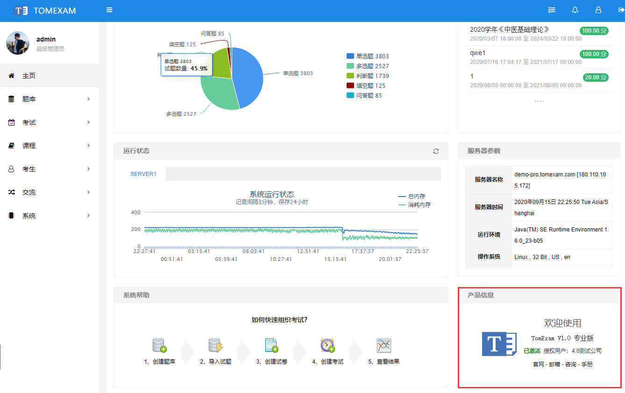Expand the 题库 sidebar menu
The width and height of the screenshot is (625, 393).
(49, 99)
